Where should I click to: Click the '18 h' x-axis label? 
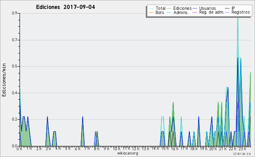pos(194,149)
